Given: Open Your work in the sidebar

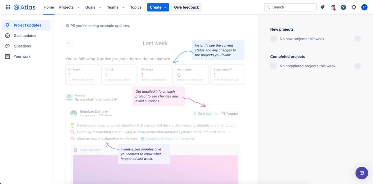Looking at the screenshot, I should (x=22, y=56).
